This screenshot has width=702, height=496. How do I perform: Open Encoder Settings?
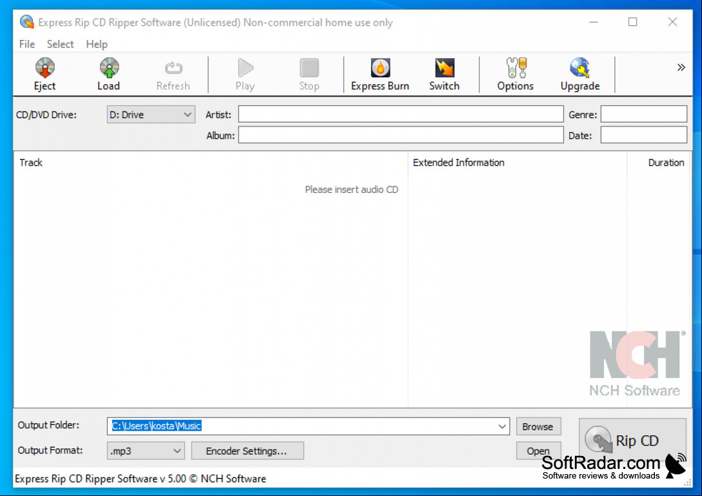(247, 451)
